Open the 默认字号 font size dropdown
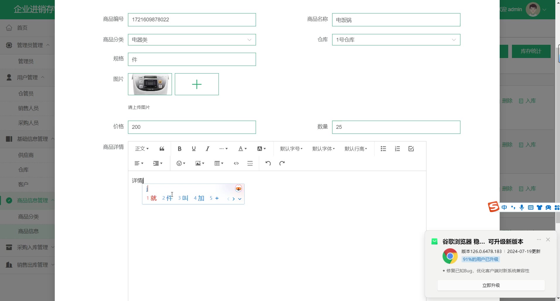 click(291, 149)
